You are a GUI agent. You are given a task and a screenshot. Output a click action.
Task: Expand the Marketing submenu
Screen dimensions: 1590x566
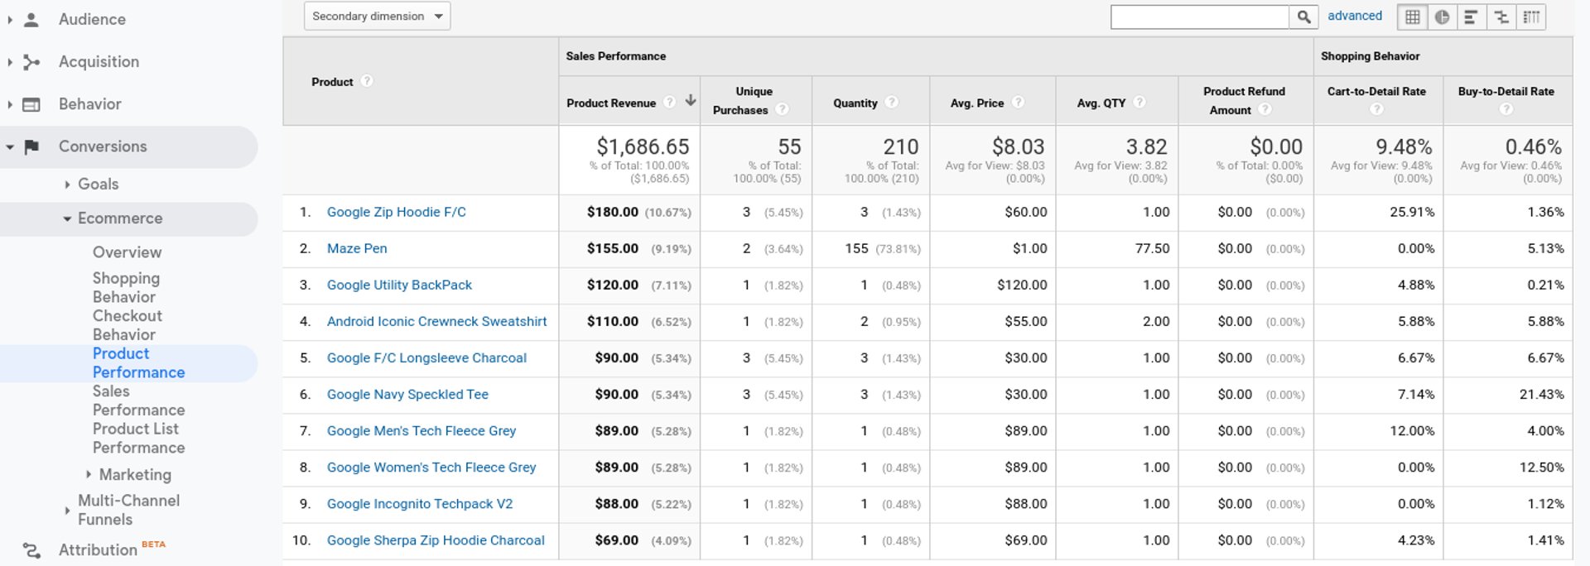89,475
